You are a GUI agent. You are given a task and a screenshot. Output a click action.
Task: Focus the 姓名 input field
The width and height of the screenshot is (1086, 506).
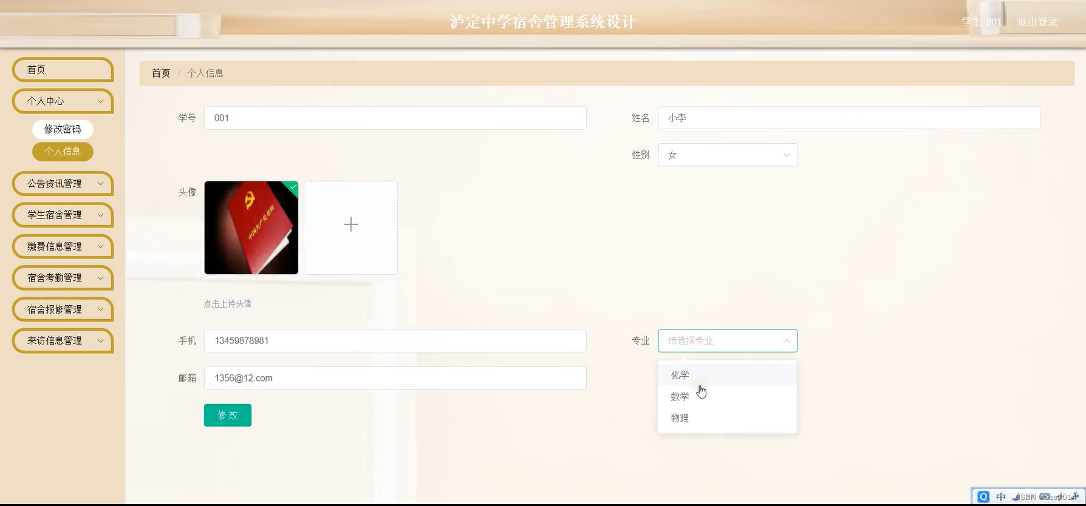tap(849, 118)
